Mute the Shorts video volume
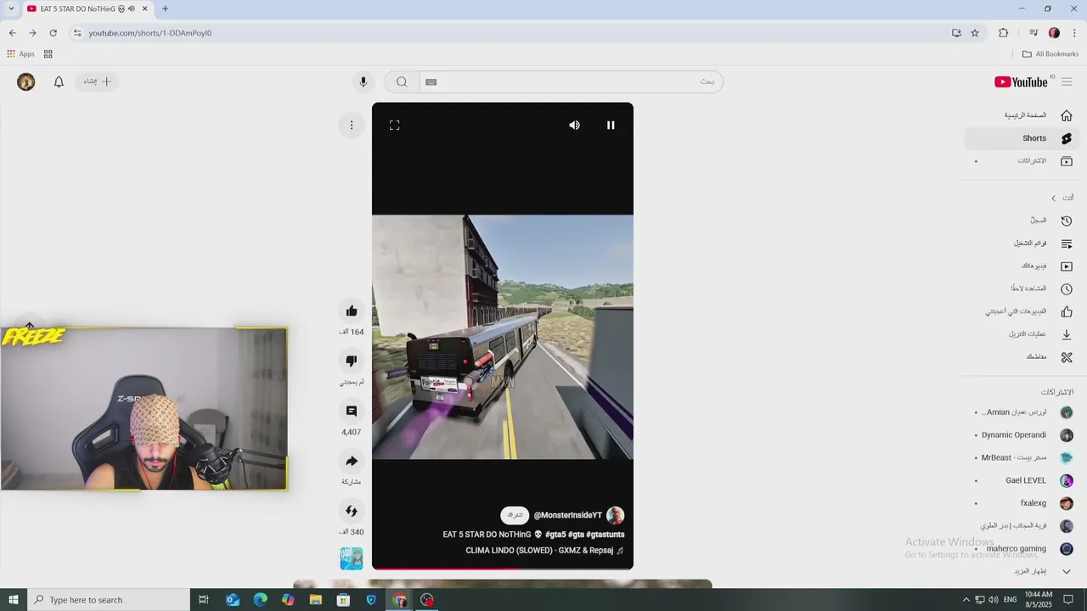The height and width of the screenshot is (611, 1087). [575, 125]
